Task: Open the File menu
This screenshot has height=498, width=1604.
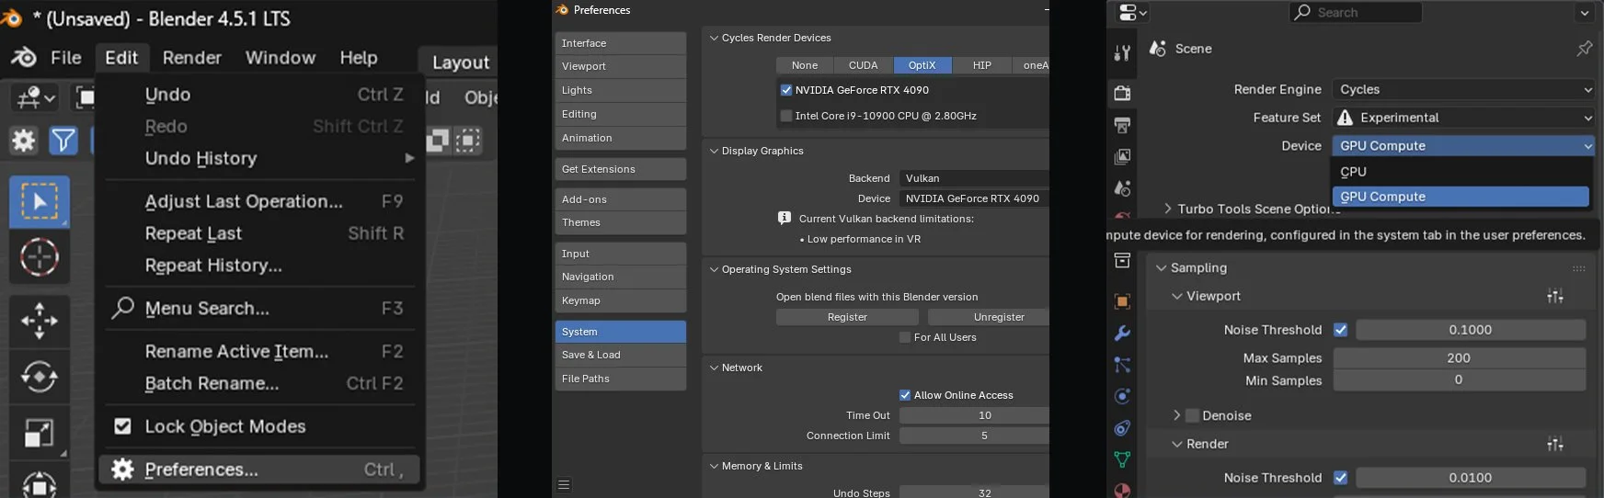Action: pyautogui.click(x=65, y=58)
